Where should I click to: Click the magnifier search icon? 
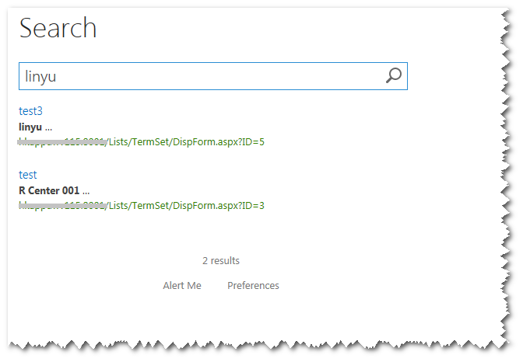(x=394, y=75)
